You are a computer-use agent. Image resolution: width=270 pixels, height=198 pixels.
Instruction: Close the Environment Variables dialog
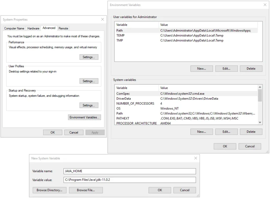tap(265, 5)
